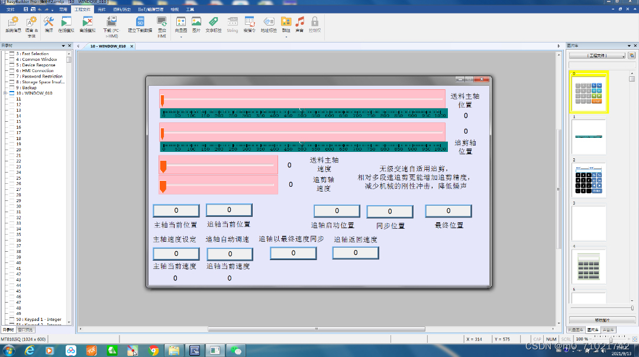Click the Compile (编译) wrench icon
639x357 pixels.
pyautogui.click(x=49, y=24)
